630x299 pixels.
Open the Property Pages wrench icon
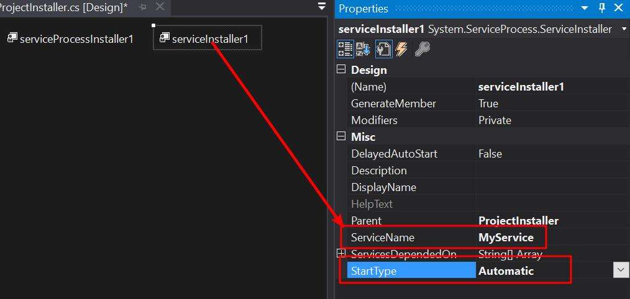point(422,48)
